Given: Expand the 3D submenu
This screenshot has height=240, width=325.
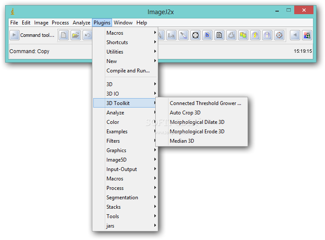Looking at the screenshot, I should 125,84.
